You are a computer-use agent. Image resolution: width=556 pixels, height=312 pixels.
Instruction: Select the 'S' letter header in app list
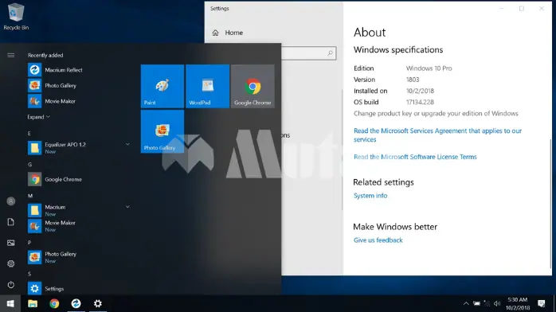pos(29,274)
